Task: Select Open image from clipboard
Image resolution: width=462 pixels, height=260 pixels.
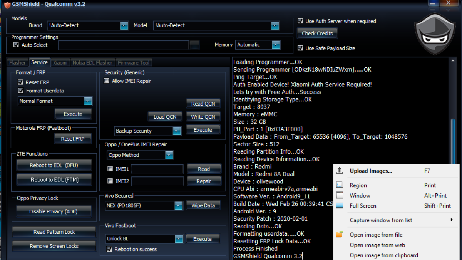Action: (397, 255)
